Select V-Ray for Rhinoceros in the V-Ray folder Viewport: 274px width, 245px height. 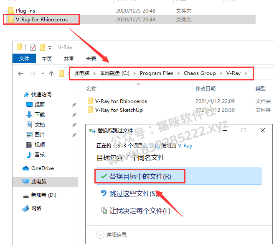pyautogui.click(x=121, y=101)
